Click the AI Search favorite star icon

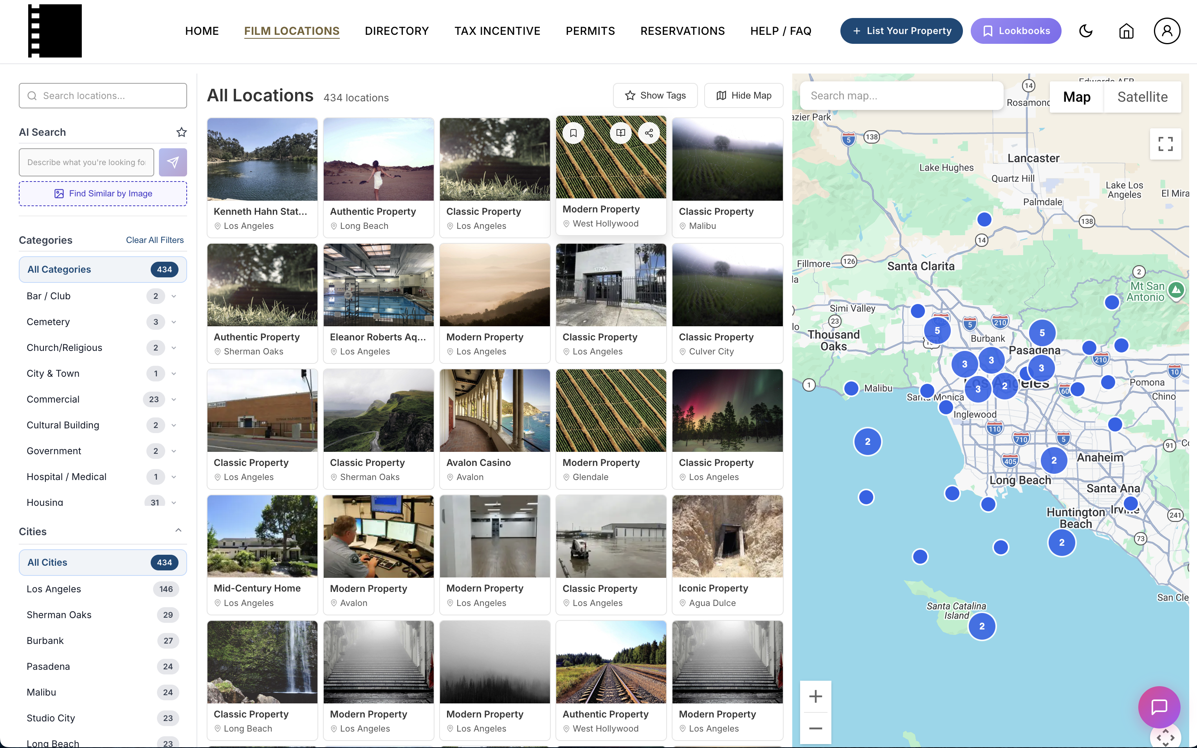pyautogui.click(x=182, y=132)
